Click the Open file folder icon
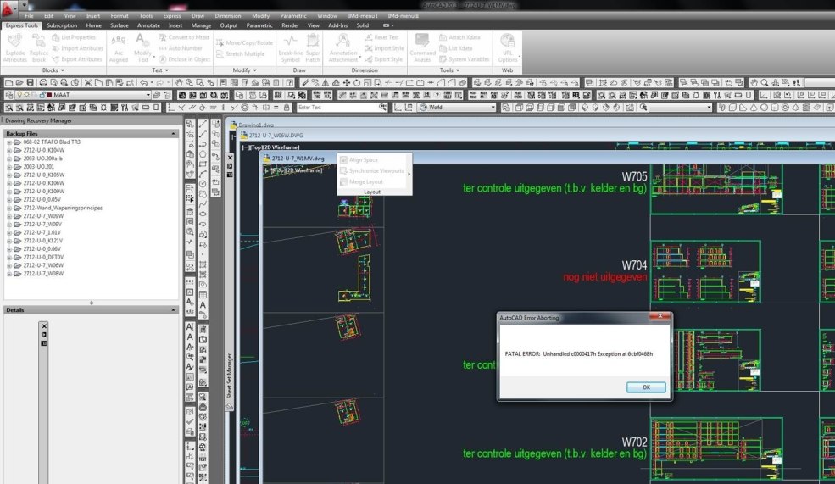 (x=19, y=82)
